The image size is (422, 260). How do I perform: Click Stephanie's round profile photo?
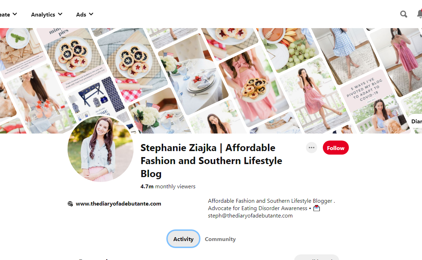tap(101, 149)
